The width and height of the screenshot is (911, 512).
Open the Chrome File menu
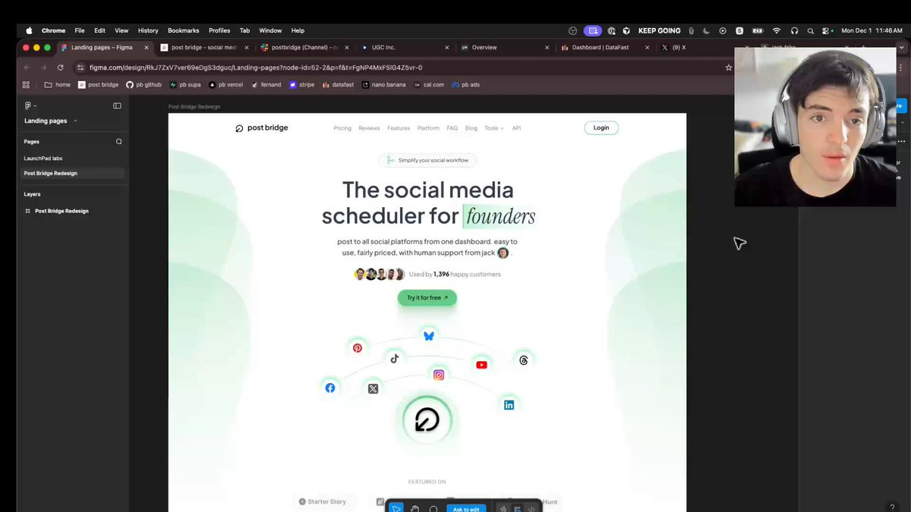pos(79,30)
